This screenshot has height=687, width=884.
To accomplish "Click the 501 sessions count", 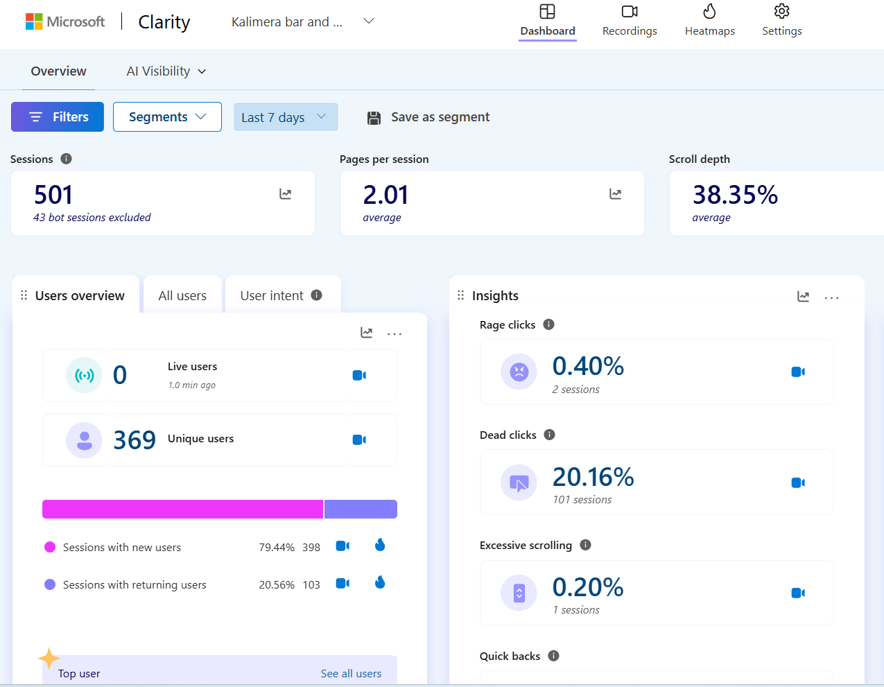I will click(x=53, y=195).
